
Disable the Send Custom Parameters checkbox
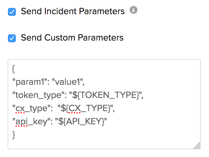[x=12, y=38]
